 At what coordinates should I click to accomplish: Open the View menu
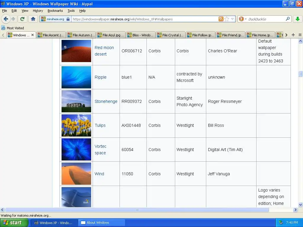coord(25,11)
